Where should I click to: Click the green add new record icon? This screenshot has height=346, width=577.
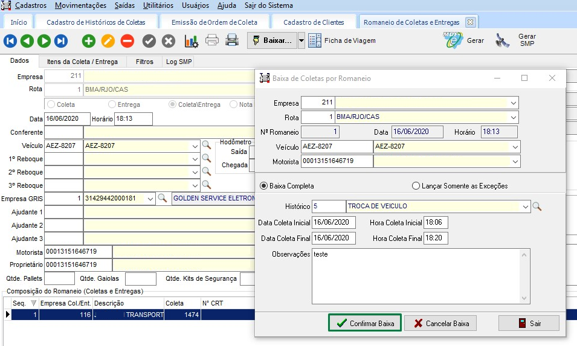(x=89, y=41)
